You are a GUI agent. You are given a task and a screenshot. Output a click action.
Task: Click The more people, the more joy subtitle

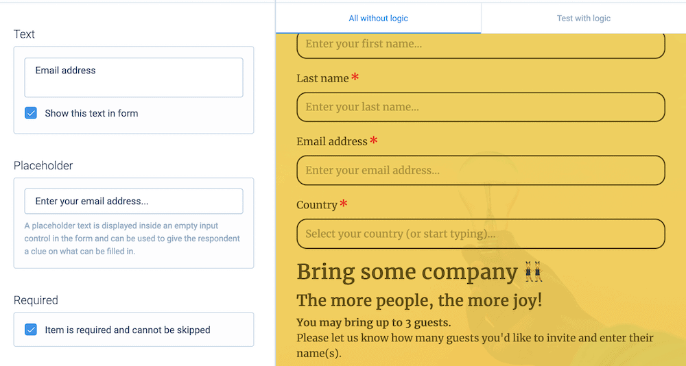click(x=419, y=300)
